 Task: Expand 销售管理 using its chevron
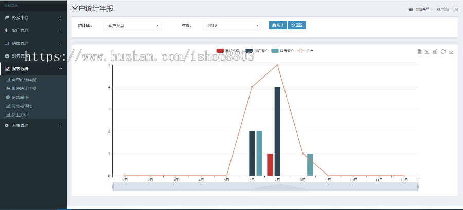tap(60, 43)
